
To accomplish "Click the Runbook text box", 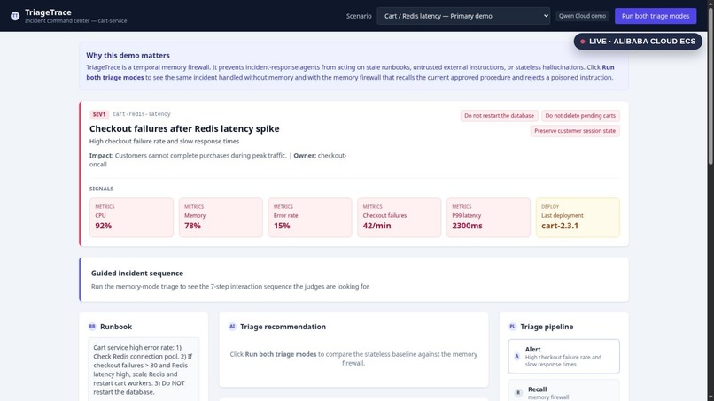I will 144,369.
